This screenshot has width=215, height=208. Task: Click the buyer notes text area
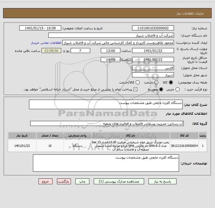(106, 163)
